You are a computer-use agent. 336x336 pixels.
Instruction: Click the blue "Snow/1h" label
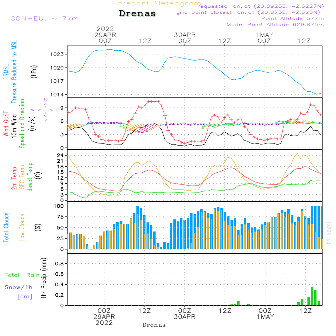pos(18,287)
